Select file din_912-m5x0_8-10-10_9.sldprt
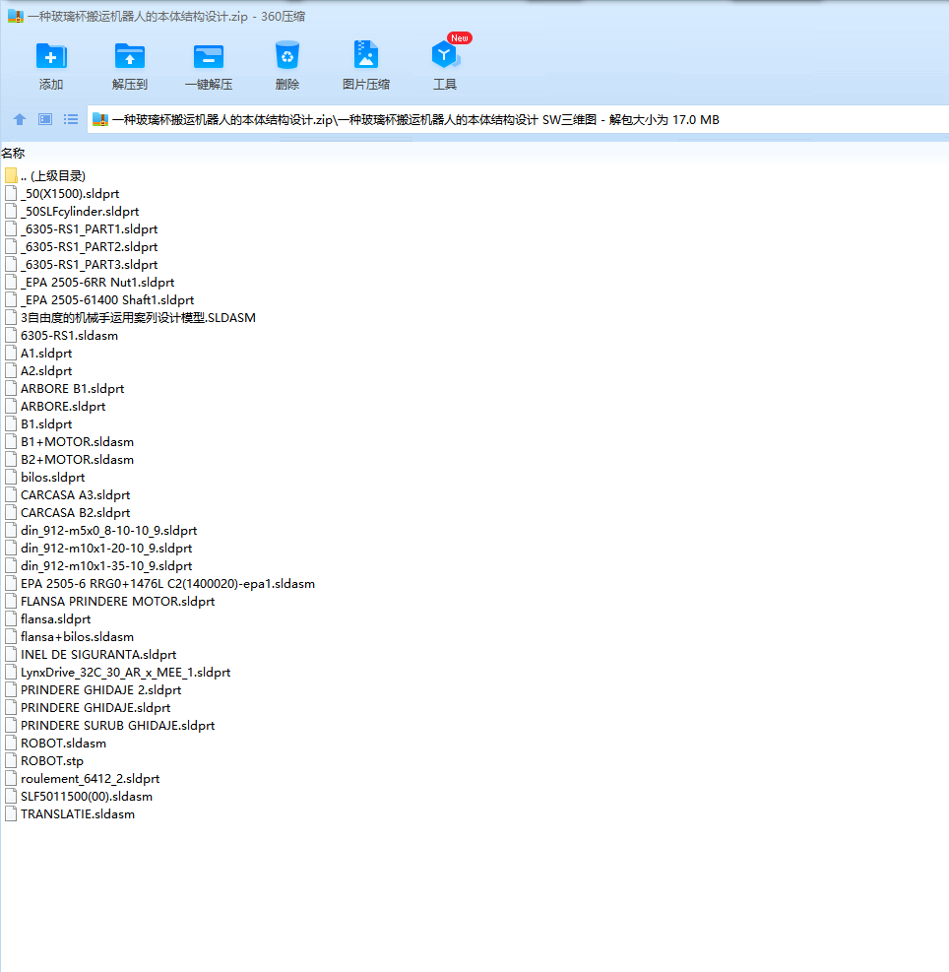The height and width of the screenshot is (972, 949). [x=108, y=531]
